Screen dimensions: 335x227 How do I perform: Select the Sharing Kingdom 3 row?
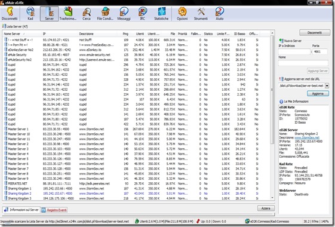(x=137, y=198)
